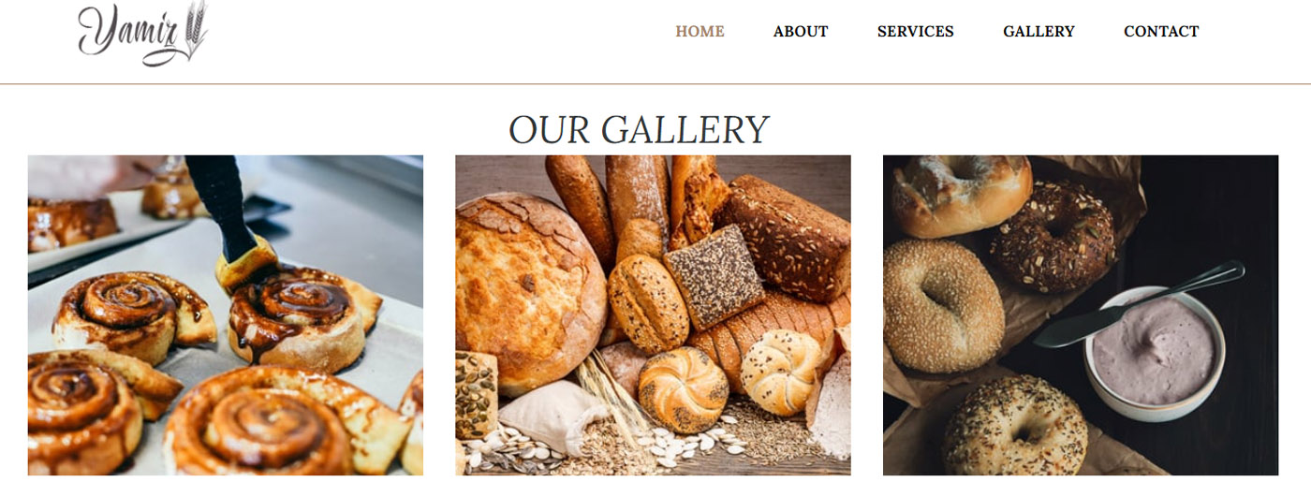Click the large round crusty loaf
This screenshot has height=482, width=1311.
[x=529, y=293]
